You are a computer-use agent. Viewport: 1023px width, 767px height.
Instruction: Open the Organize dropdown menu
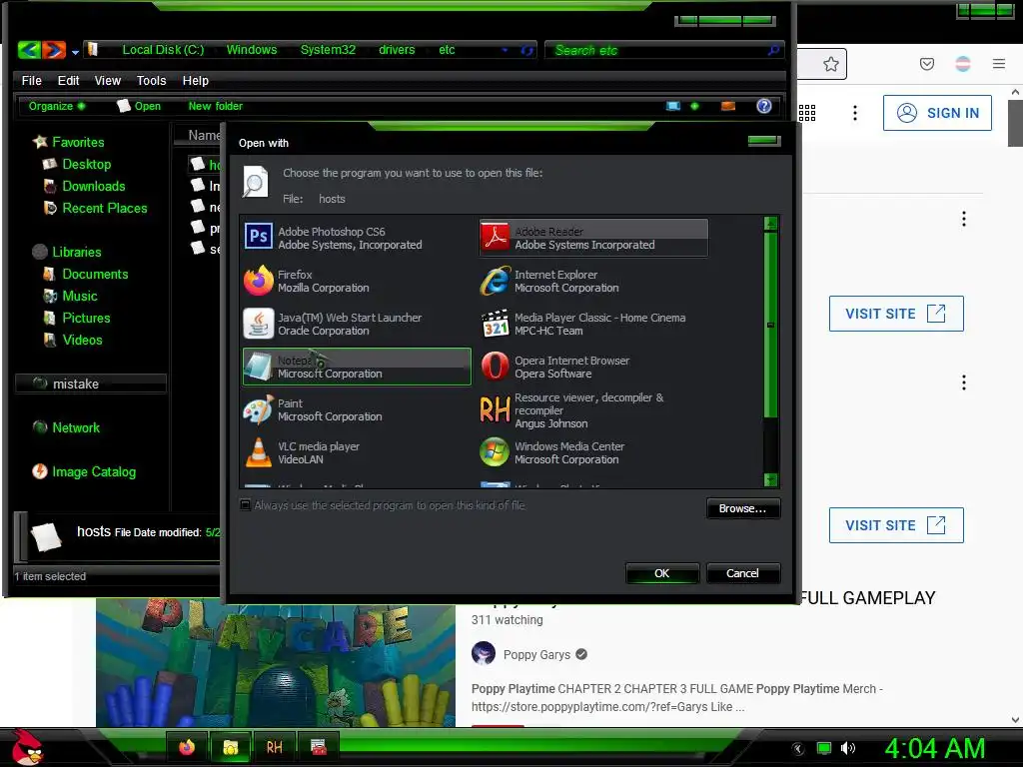56,106
